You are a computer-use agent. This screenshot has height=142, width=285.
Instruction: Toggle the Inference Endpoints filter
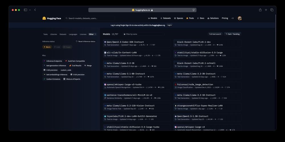pyautogui.click(x=53, y=61)
